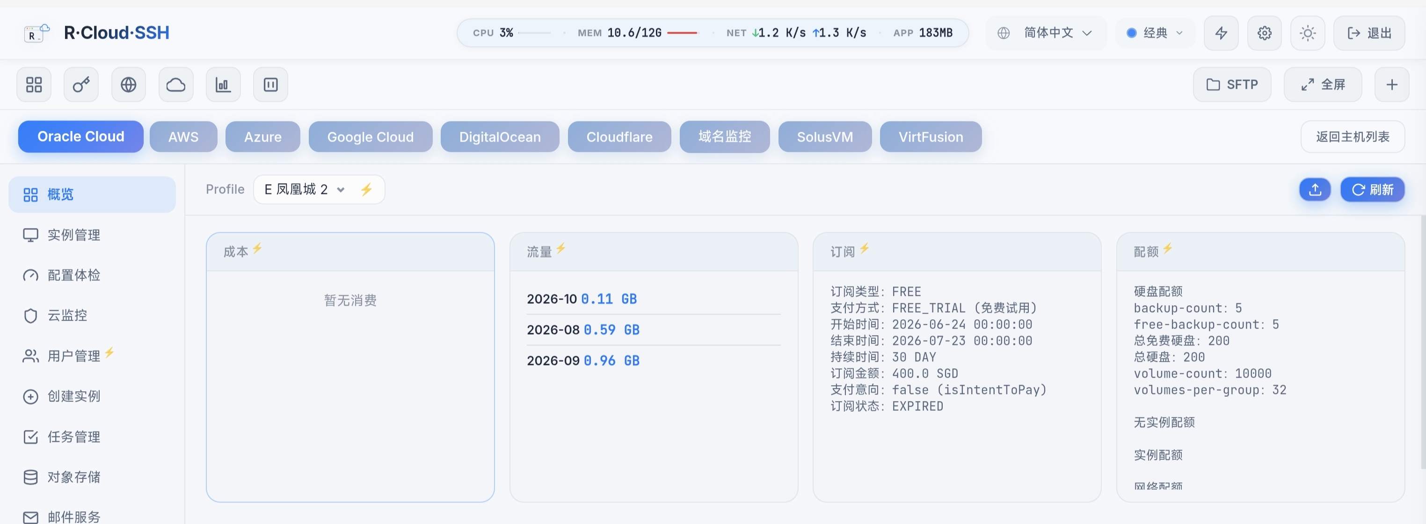Viewport: 1426px width, 524px height.
Task: Select 概览 in the sidebar
Action: (92, 195)
